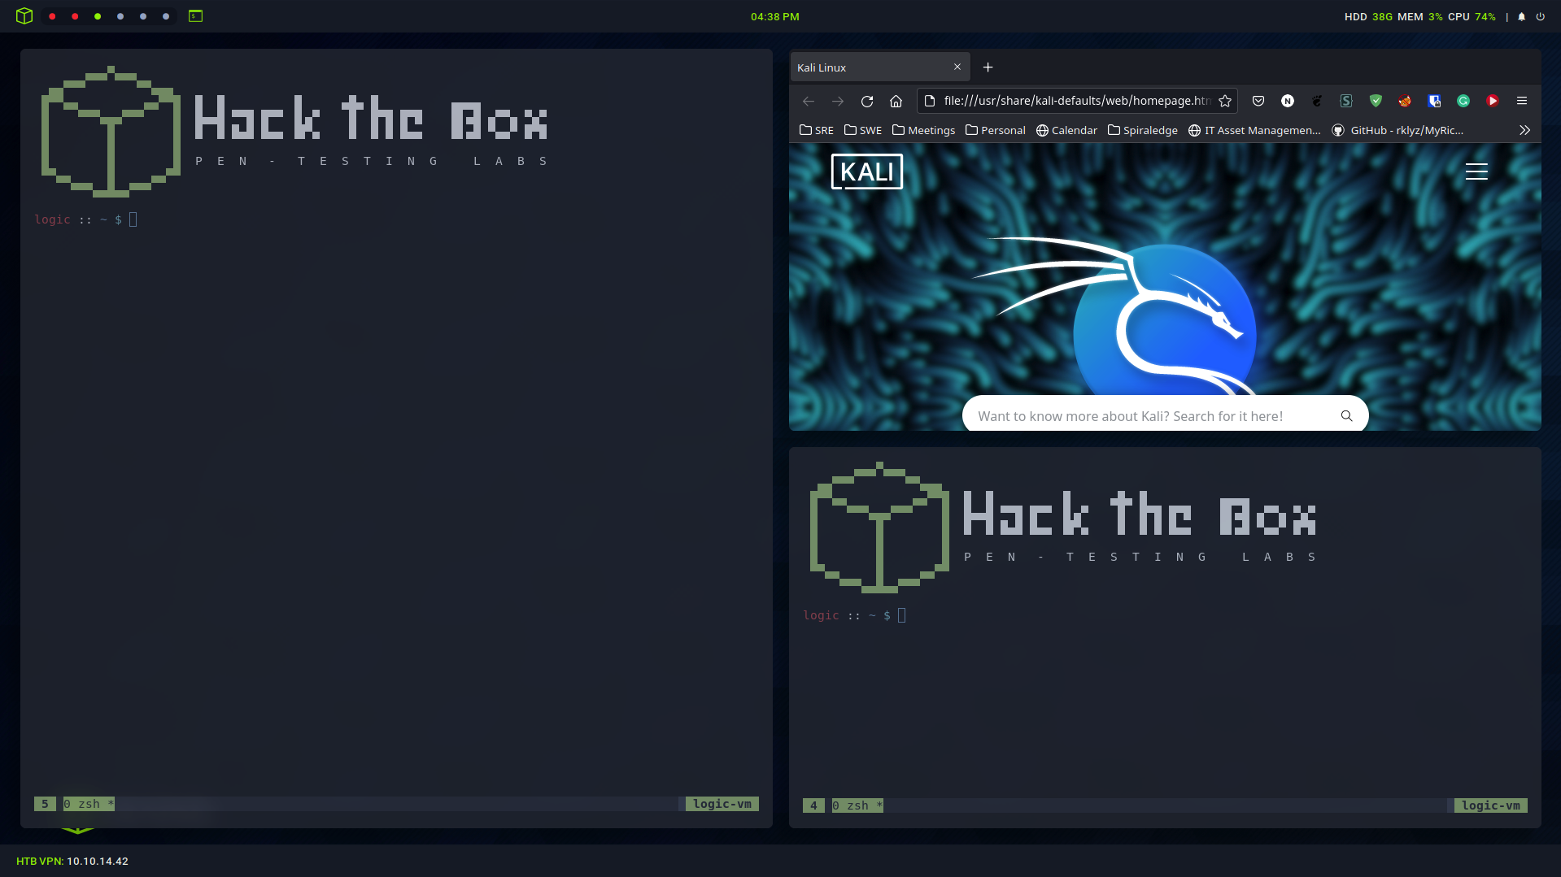This screenshot has height=877, width=1561.
Task: Open the red-orange fox extension icon
Action: 1405,101
